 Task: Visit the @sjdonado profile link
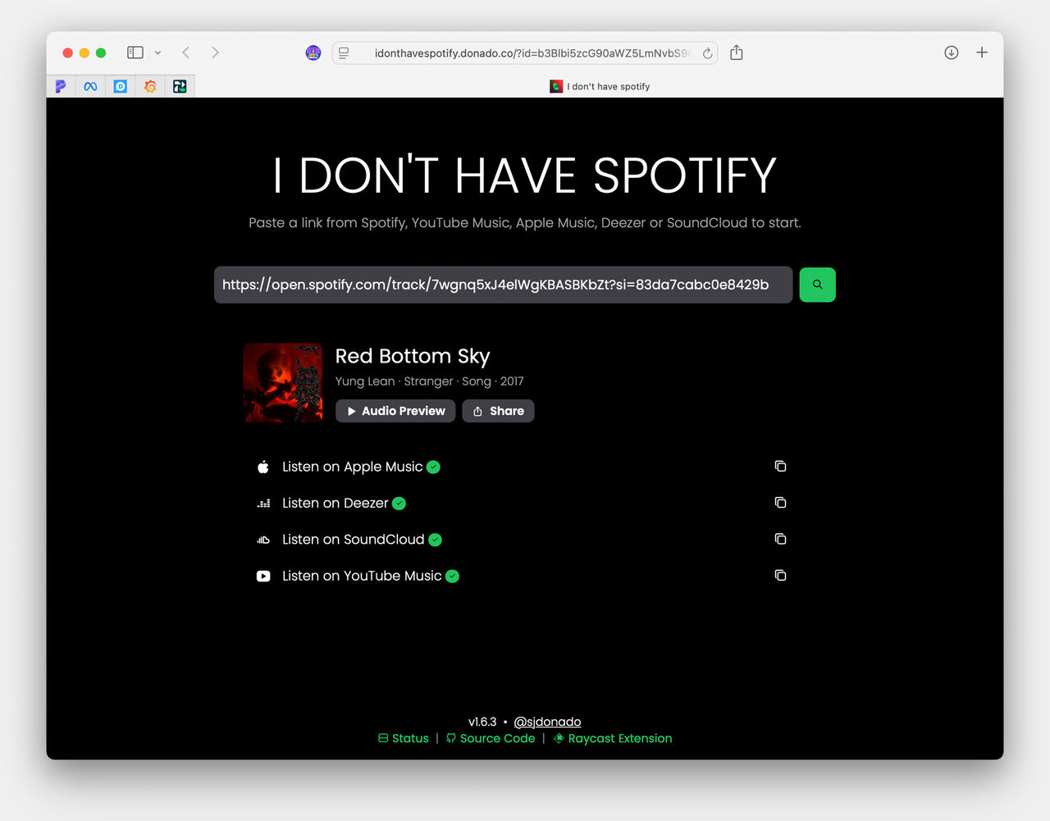tap(547, 722)
